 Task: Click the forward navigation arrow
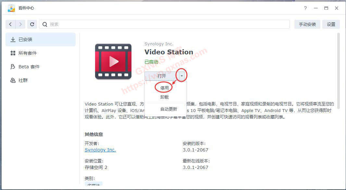click(20, 24)
